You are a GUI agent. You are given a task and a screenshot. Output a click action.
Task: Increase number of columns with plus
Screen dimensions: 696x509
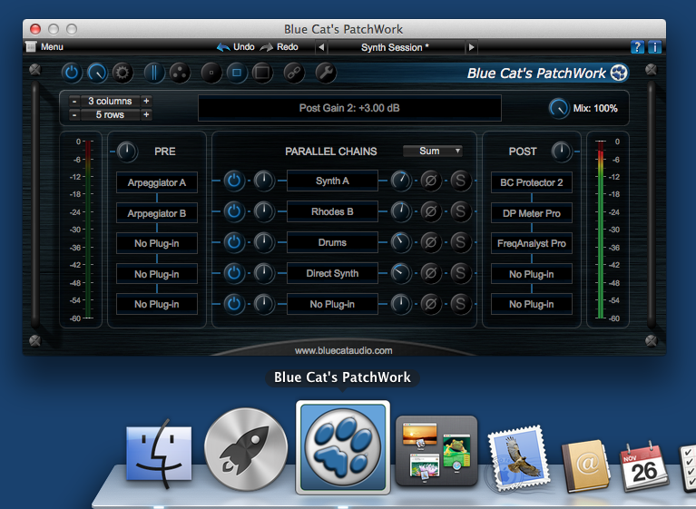click(146, 102)
